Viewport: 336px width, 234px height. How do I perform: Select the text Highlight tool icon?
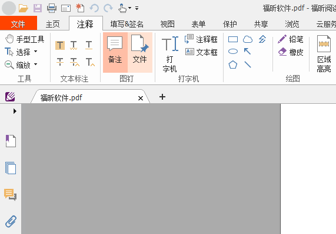(x=60, y=45)
